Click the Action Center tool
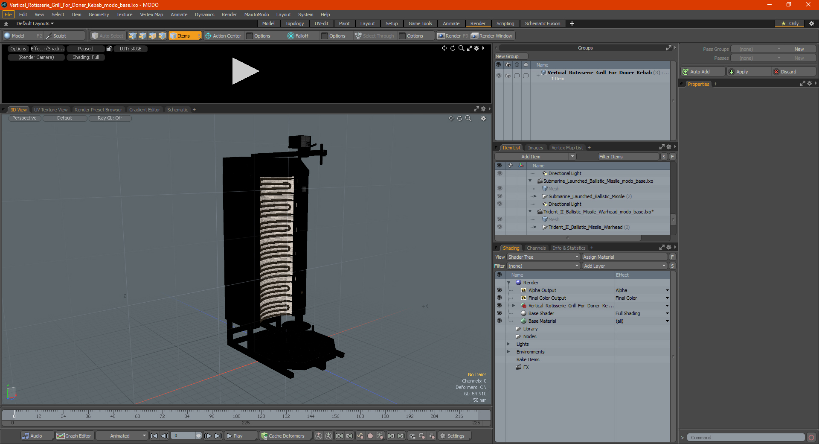This screenshot has height=444, width=819. coord(223,36)
